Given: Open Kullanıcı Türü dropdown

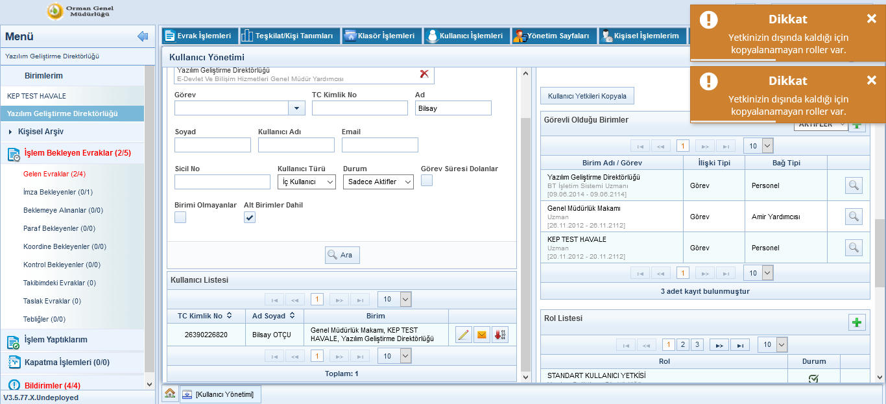Looking at the screenshot, I should point(306,182).
